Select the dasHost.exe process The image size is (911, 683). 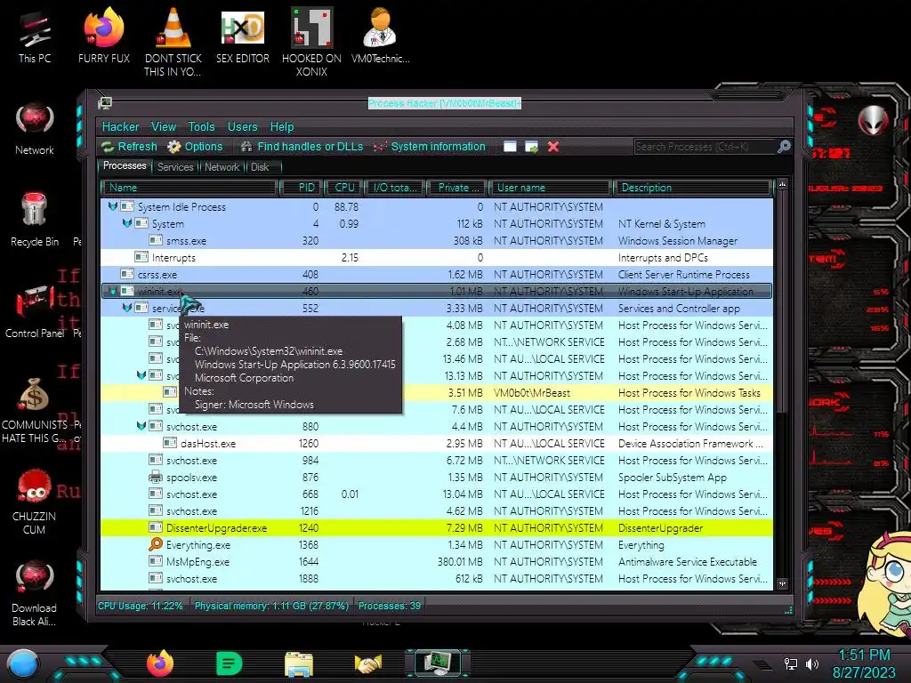[436, 443]
